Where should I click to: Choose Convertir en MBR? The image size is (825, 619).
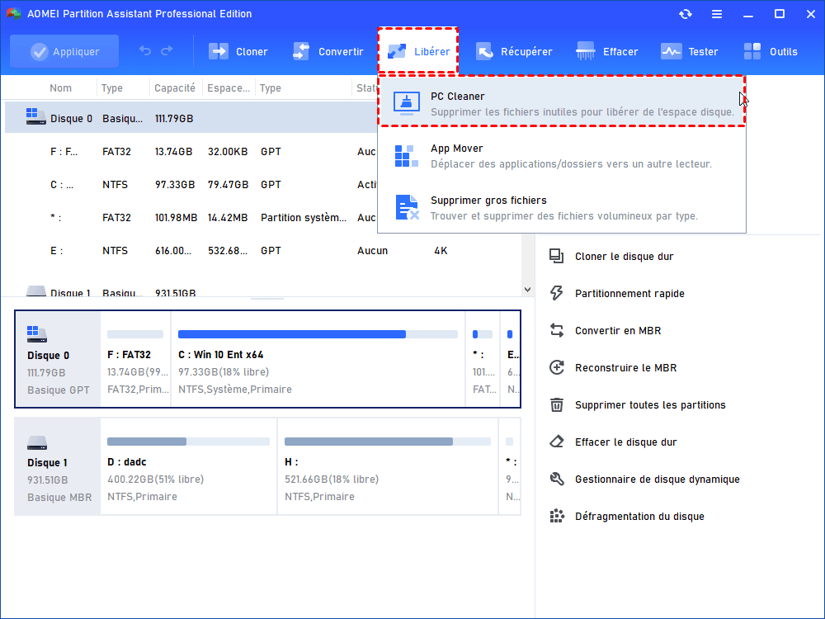click(618, 331)
